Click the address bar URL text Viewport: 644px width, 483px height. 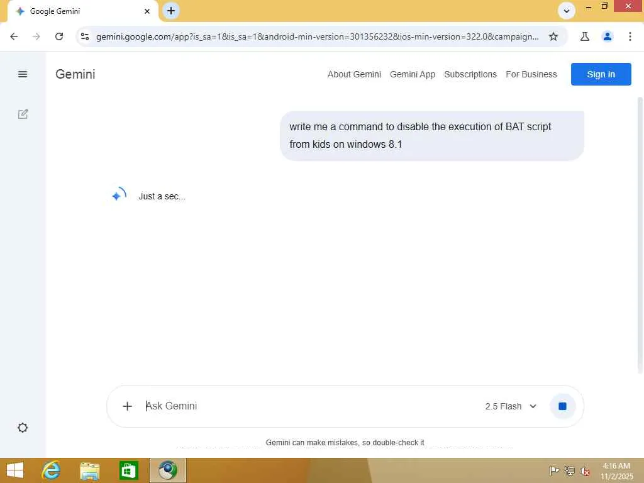[x=317, y=36]
